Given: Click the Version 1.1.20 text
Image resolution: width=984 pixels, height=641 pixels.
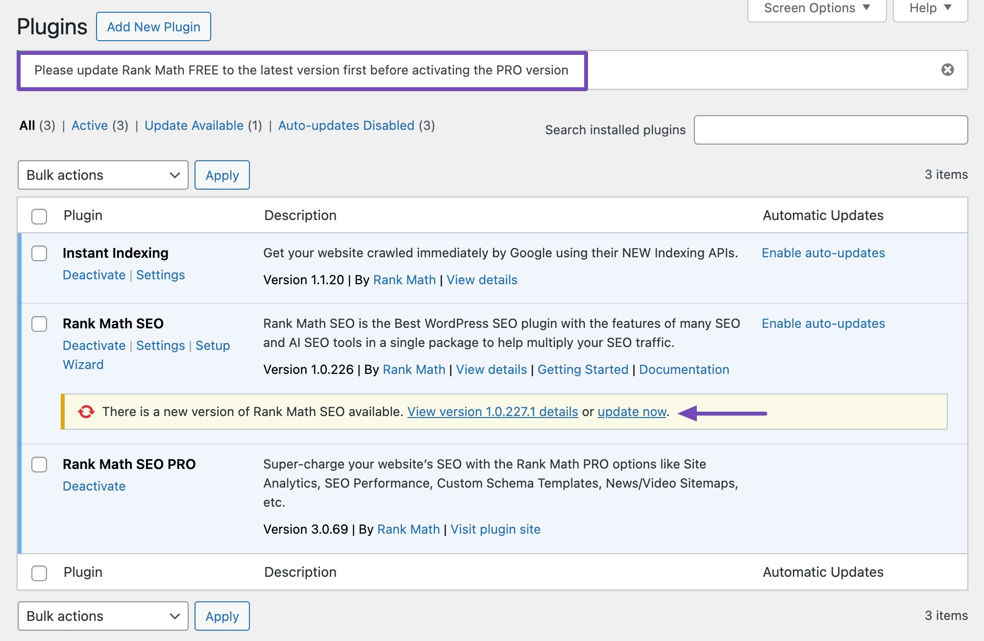Looking at the screenshot, I should click(x=304, y=280).
